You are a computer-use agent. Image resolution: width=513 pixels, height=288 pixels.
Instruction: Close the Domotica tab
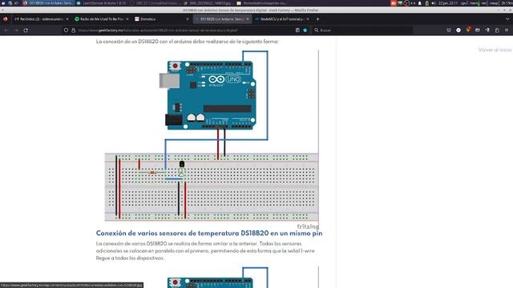[x=188, y=19]
